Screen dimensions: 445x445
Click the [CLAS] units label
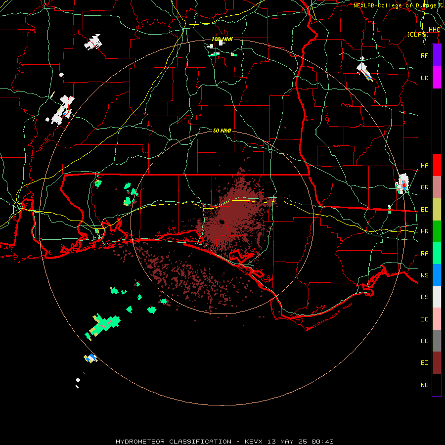point(418,34)
